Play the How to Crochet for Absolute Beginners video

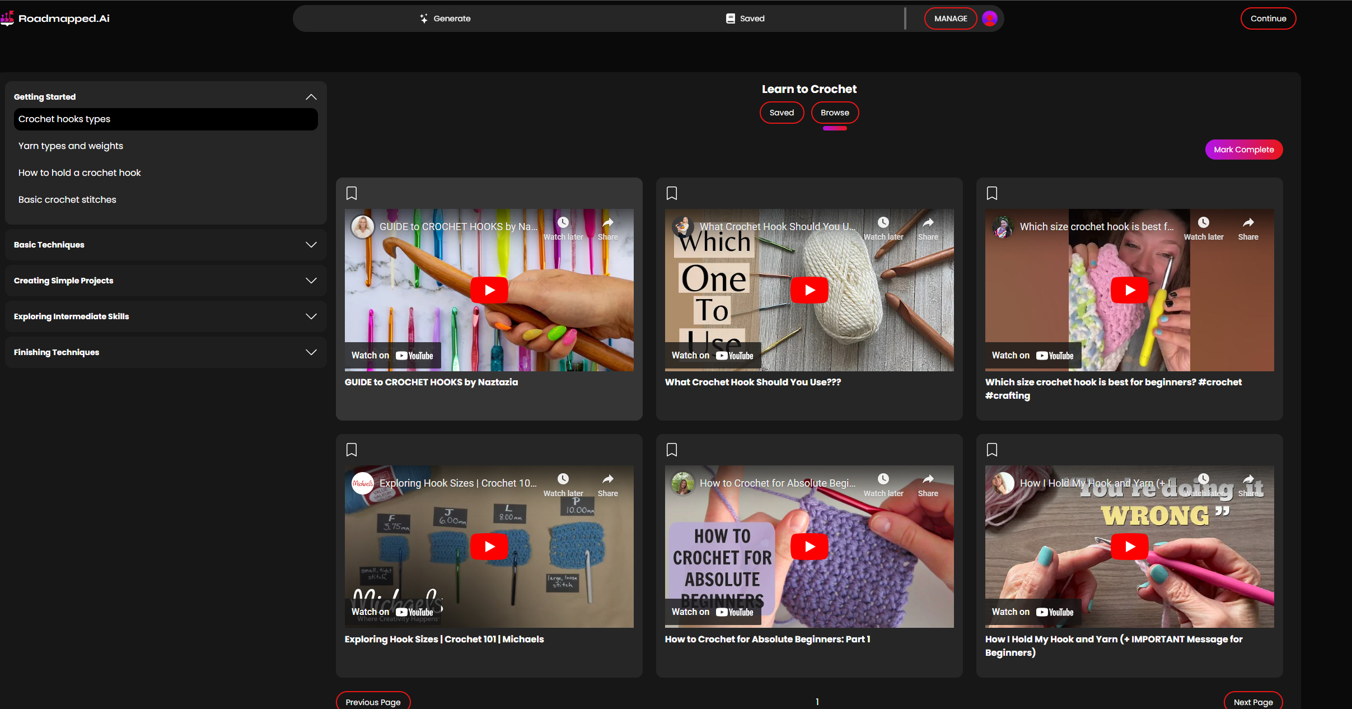tap(809, 547)
